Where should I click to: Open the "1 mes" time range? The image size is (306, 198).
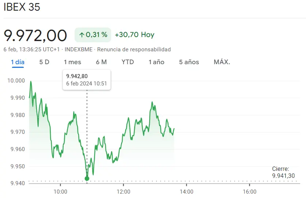(72, 62)
